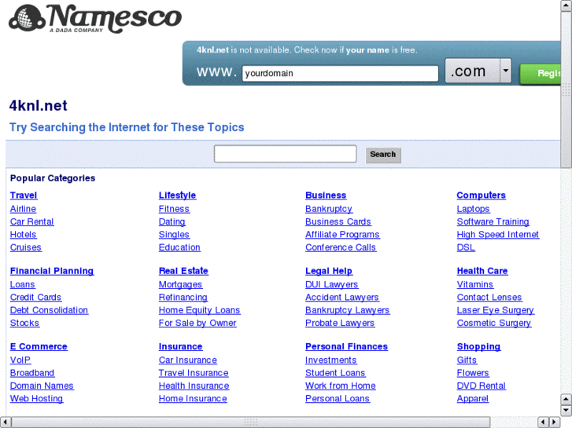Open the Mortgages link
Image resolution: width=572 pixels, height=428 pixels.
[181, 284]
